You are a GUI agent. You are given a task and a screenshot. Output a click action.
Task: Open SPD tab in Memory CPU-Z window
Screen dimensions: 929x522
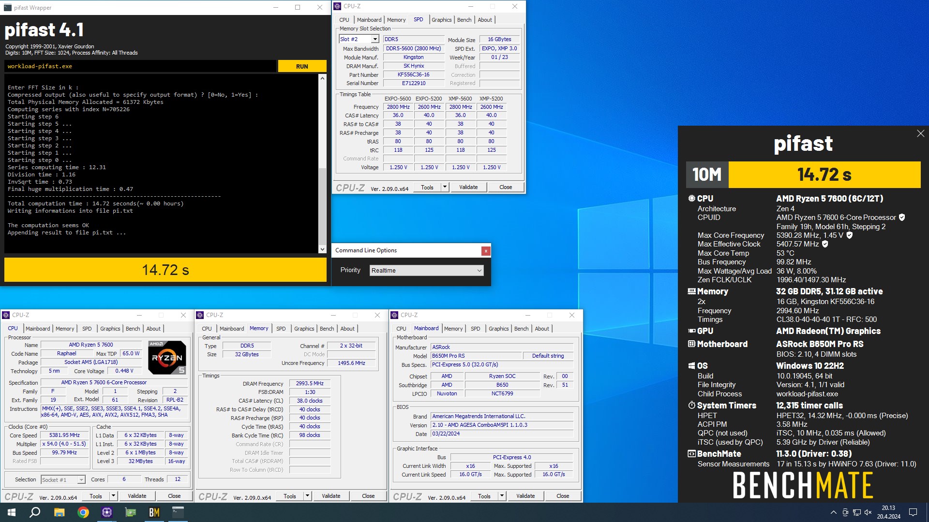click(281, 329)
